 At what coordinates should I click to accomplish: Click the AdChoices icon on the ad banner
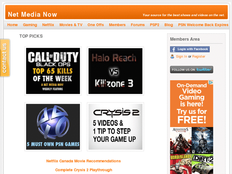coord(211,82)
